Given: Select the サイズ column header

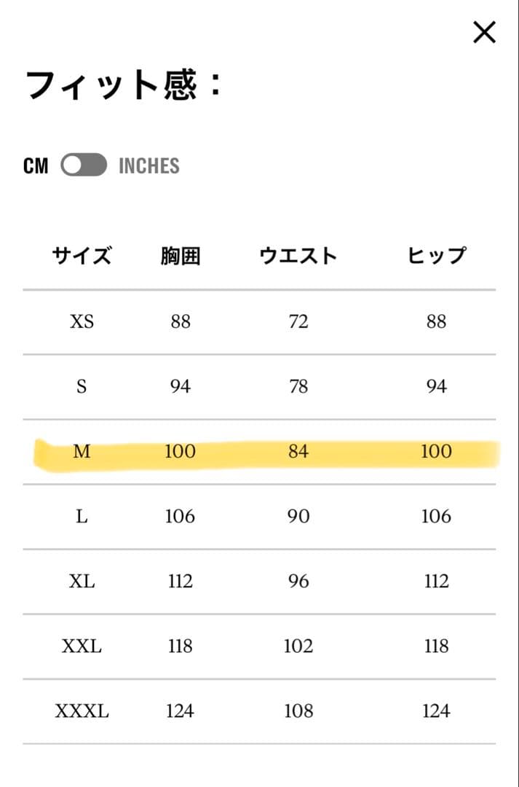Looking at the screenshot, I should point(82,255).
